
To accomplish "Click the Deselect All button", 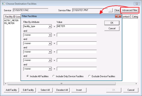I will [x=62, y=90].
